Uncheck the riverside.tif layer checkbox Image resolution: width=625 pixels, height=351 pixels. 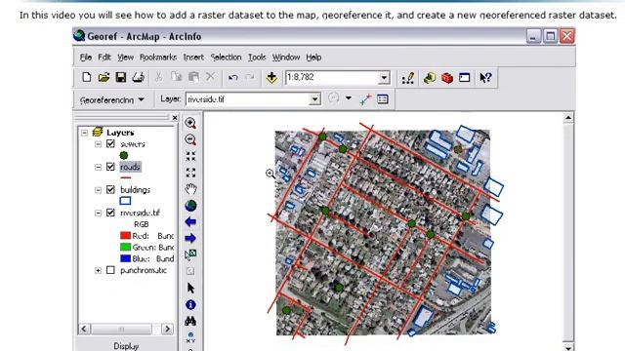pos(110,213)
